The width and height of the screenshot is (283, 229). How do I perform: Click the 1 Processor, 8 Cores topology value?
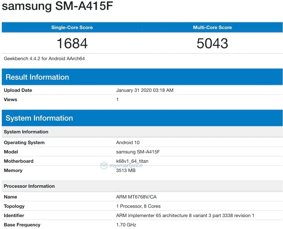[138, 206]
